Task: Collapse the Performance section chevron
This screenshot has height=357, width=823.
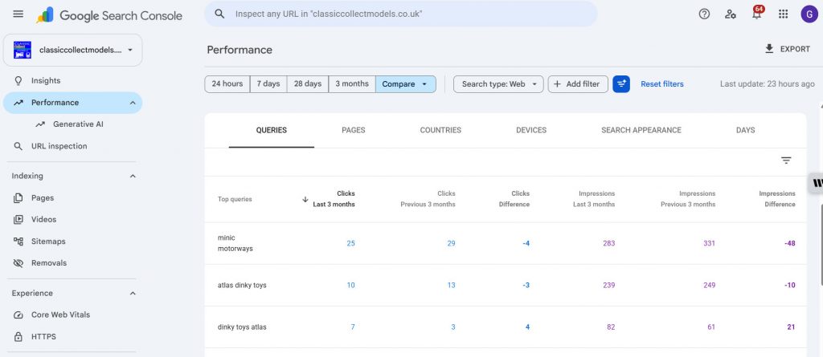Action: (133, 103)
